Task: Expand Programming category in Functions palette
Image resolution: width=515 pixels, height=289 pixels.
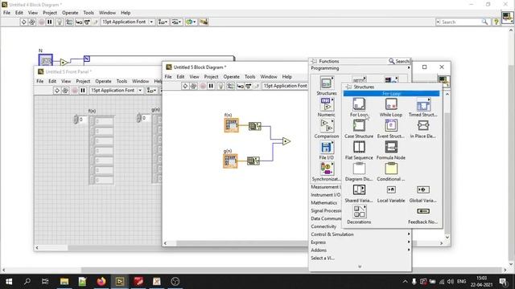Action: tap(360, 68)
